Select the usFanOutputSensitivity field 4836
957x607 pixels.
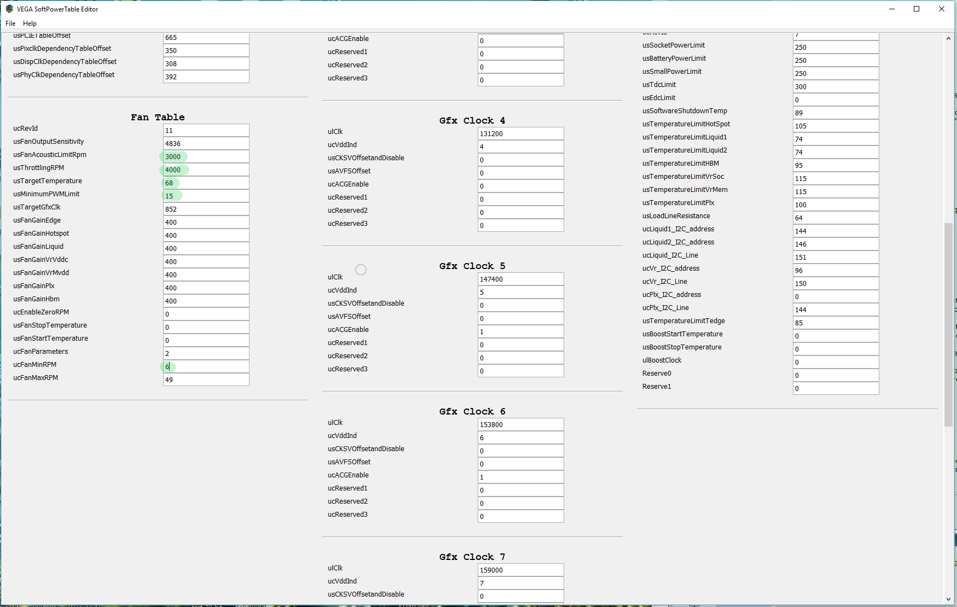click(x=206, y=143)
